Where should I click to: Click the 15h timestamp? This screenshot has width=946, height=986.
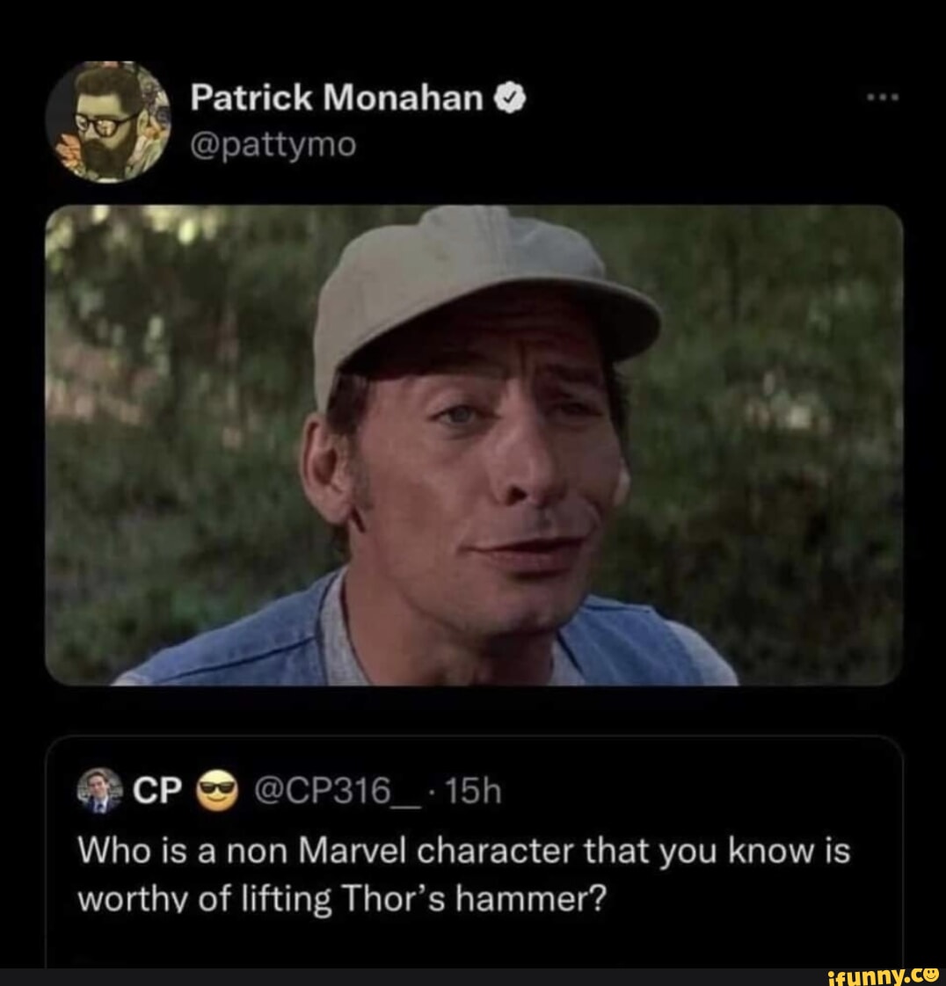pyautogui.click(x=473, y=793)
